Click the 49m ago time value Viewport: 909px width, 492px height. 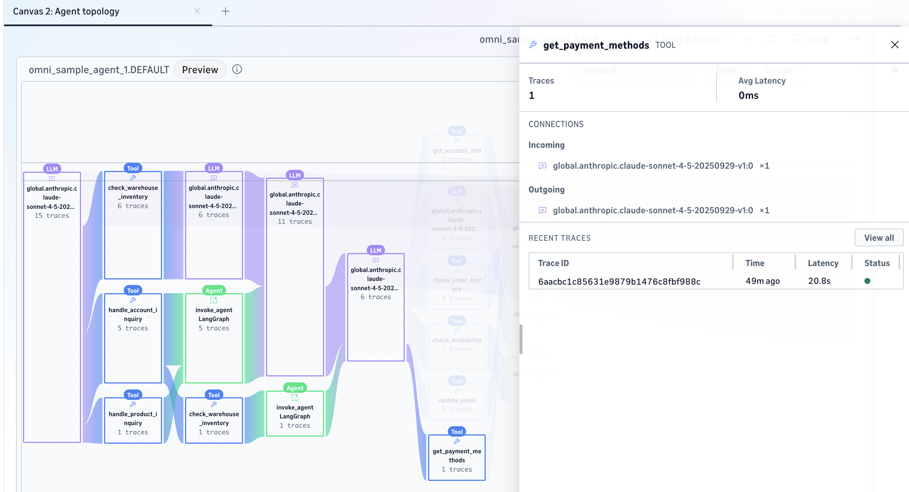[763, 281]
